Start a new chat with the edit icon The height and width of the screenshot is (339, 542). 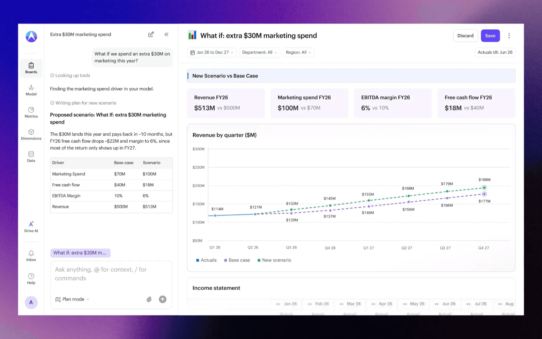pyautogui.click(x=151, y=34)
